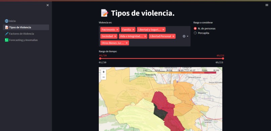
Task: Click the notepad icon beside Tipos de Violencia
Action: (x=7, y=27)
